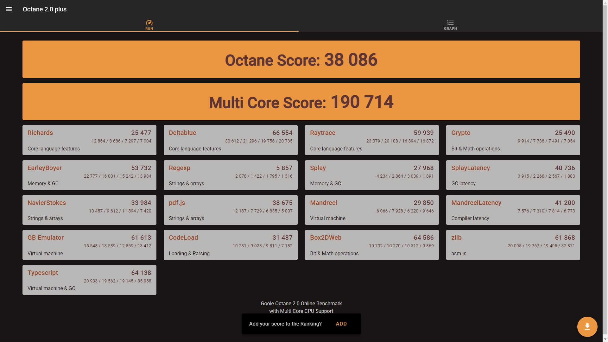Click MandreelLatency's Compiler latency label

click(470, 218)
